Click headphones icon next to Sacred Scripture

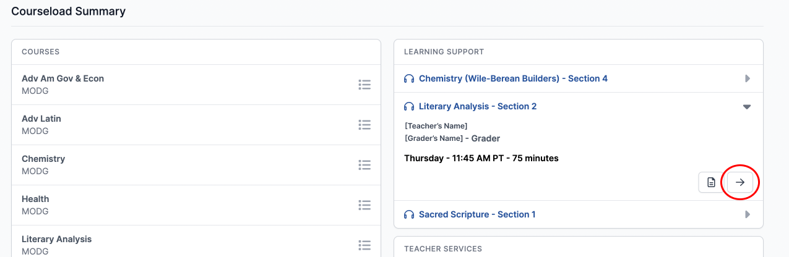(409, 214)
